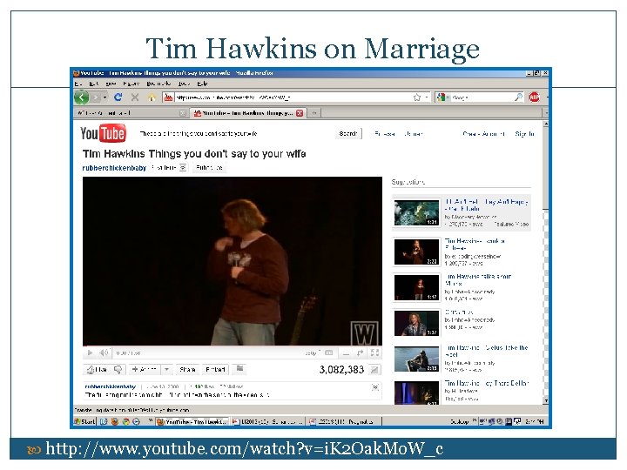627x470 pixels.
Task: Open the Browse link
Action: click(385, 134)
